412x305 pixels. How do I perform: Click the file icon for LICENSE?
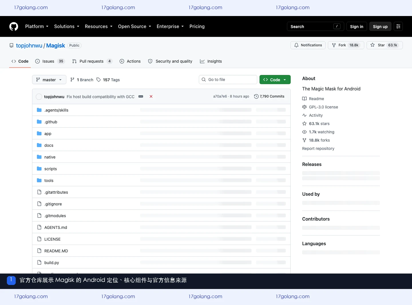[39, 239]
